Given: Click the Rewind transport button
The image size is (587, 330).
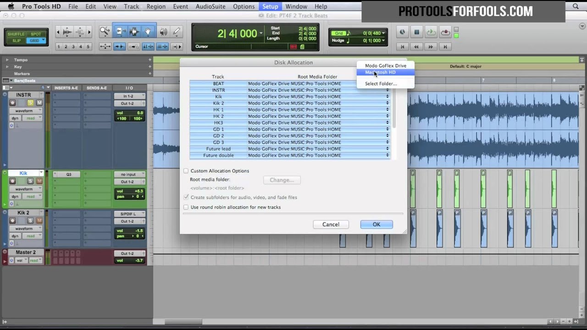Looking at the screenshot, I should click(416, 46).
